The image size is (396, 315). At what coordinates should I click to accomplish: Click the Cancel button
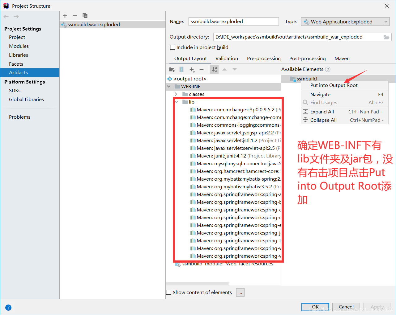(x=346, y=307)
